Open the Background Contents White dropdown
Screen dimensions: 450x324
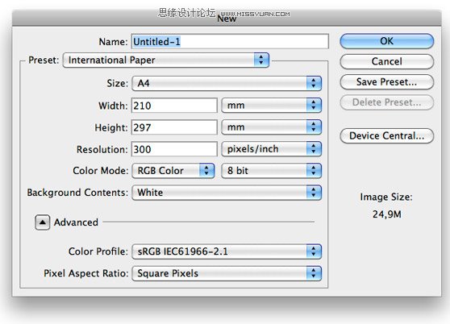227,193
